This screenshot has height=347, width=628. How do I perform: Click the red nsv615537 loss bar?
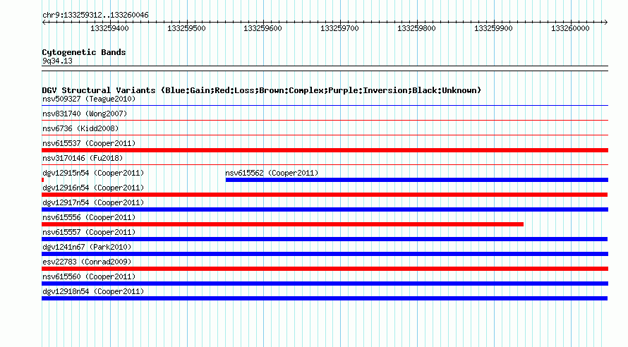(x=325, y=150)
